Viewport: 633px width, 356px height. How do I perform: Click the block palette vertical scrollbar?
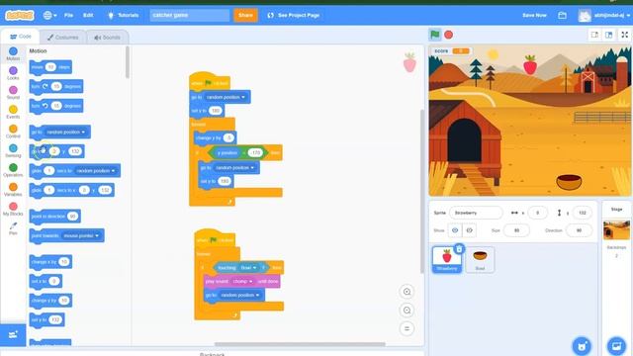pos(128,62)
